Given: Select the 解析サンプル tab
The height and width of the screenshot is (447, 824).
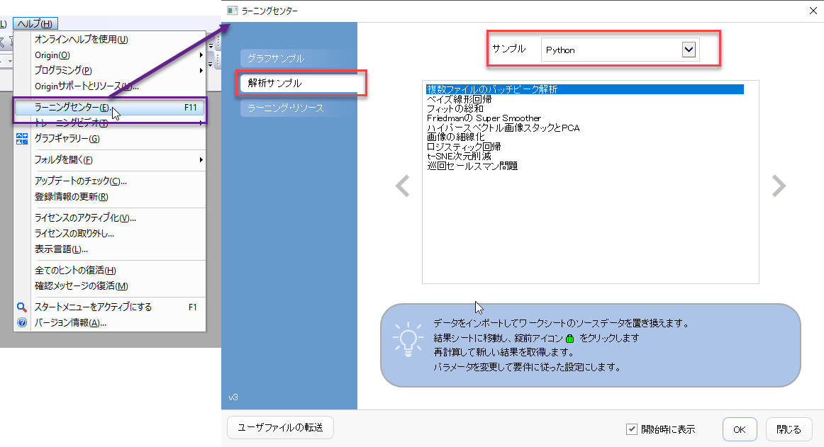Looking at the screenshot, I should pyautogui.click(x=299, y=83).
